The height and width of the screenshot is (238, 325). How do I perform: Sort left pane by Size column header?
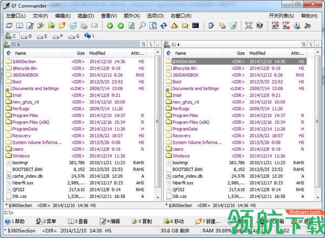pyautogui.click(x=75, y=53)
